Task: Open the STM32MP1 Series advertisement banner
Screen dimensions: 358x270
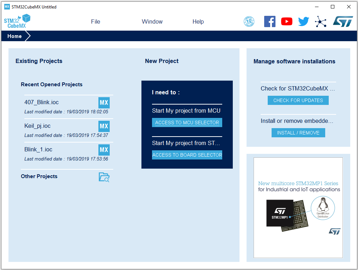Action: [298, 208]
